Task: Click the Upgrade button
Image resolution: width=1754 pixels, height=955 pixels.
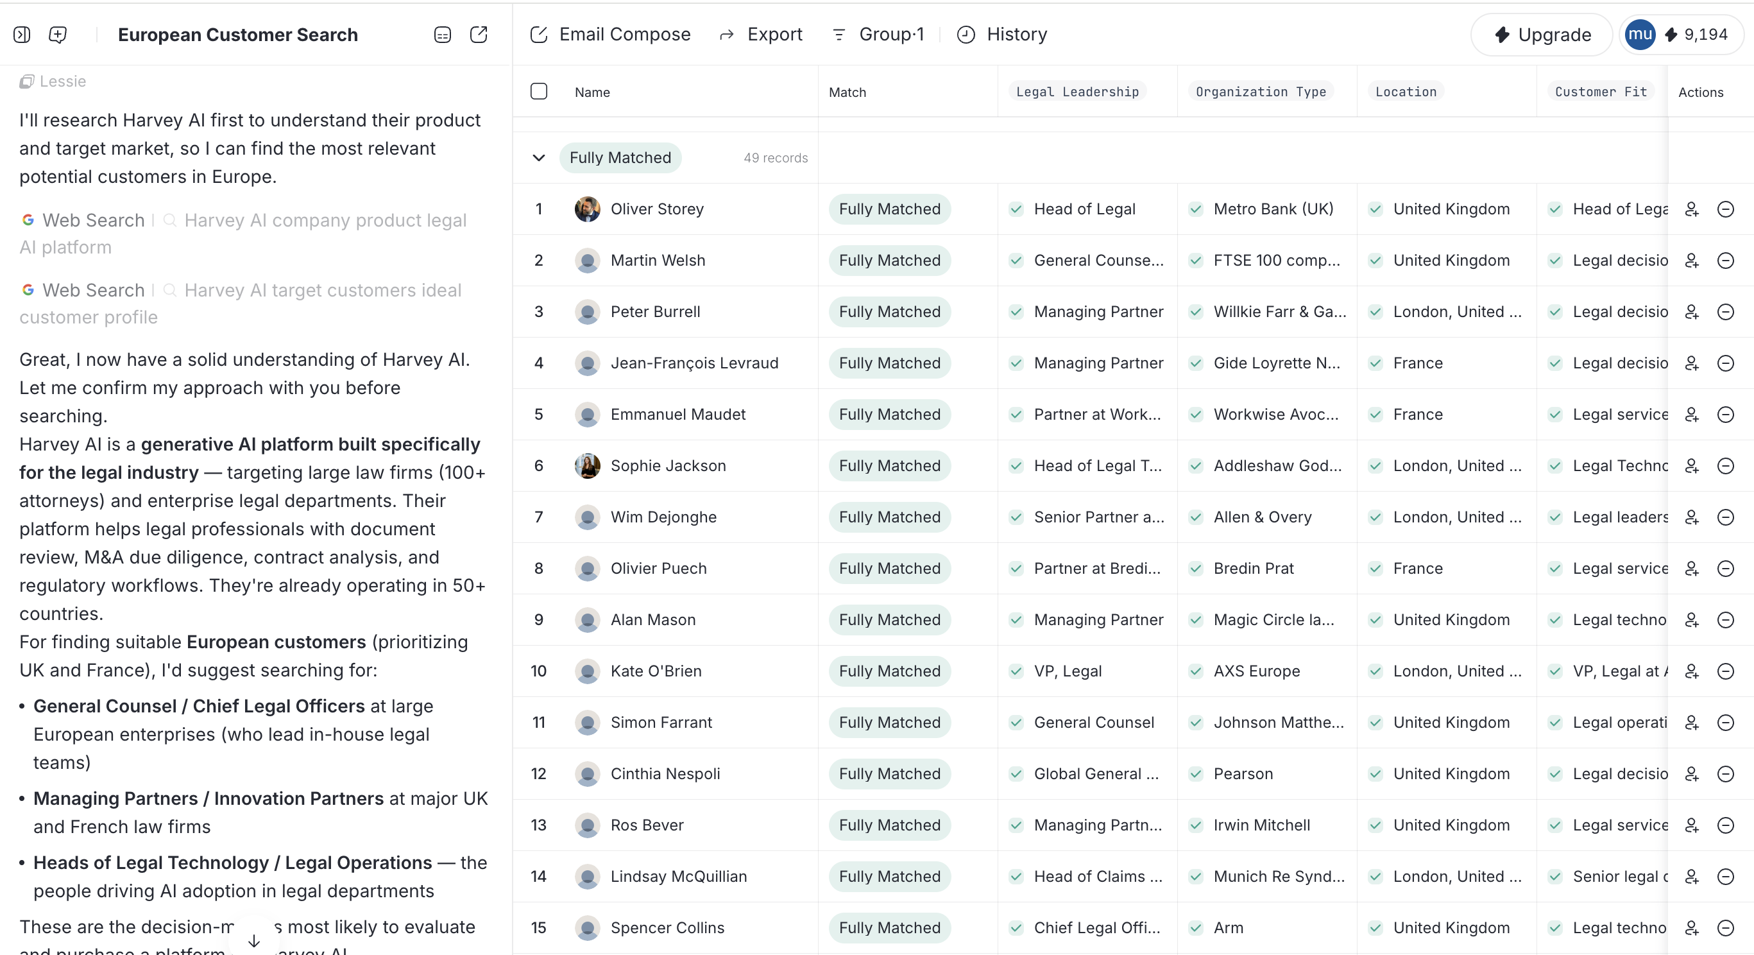Action: (x=1540, y=34)
